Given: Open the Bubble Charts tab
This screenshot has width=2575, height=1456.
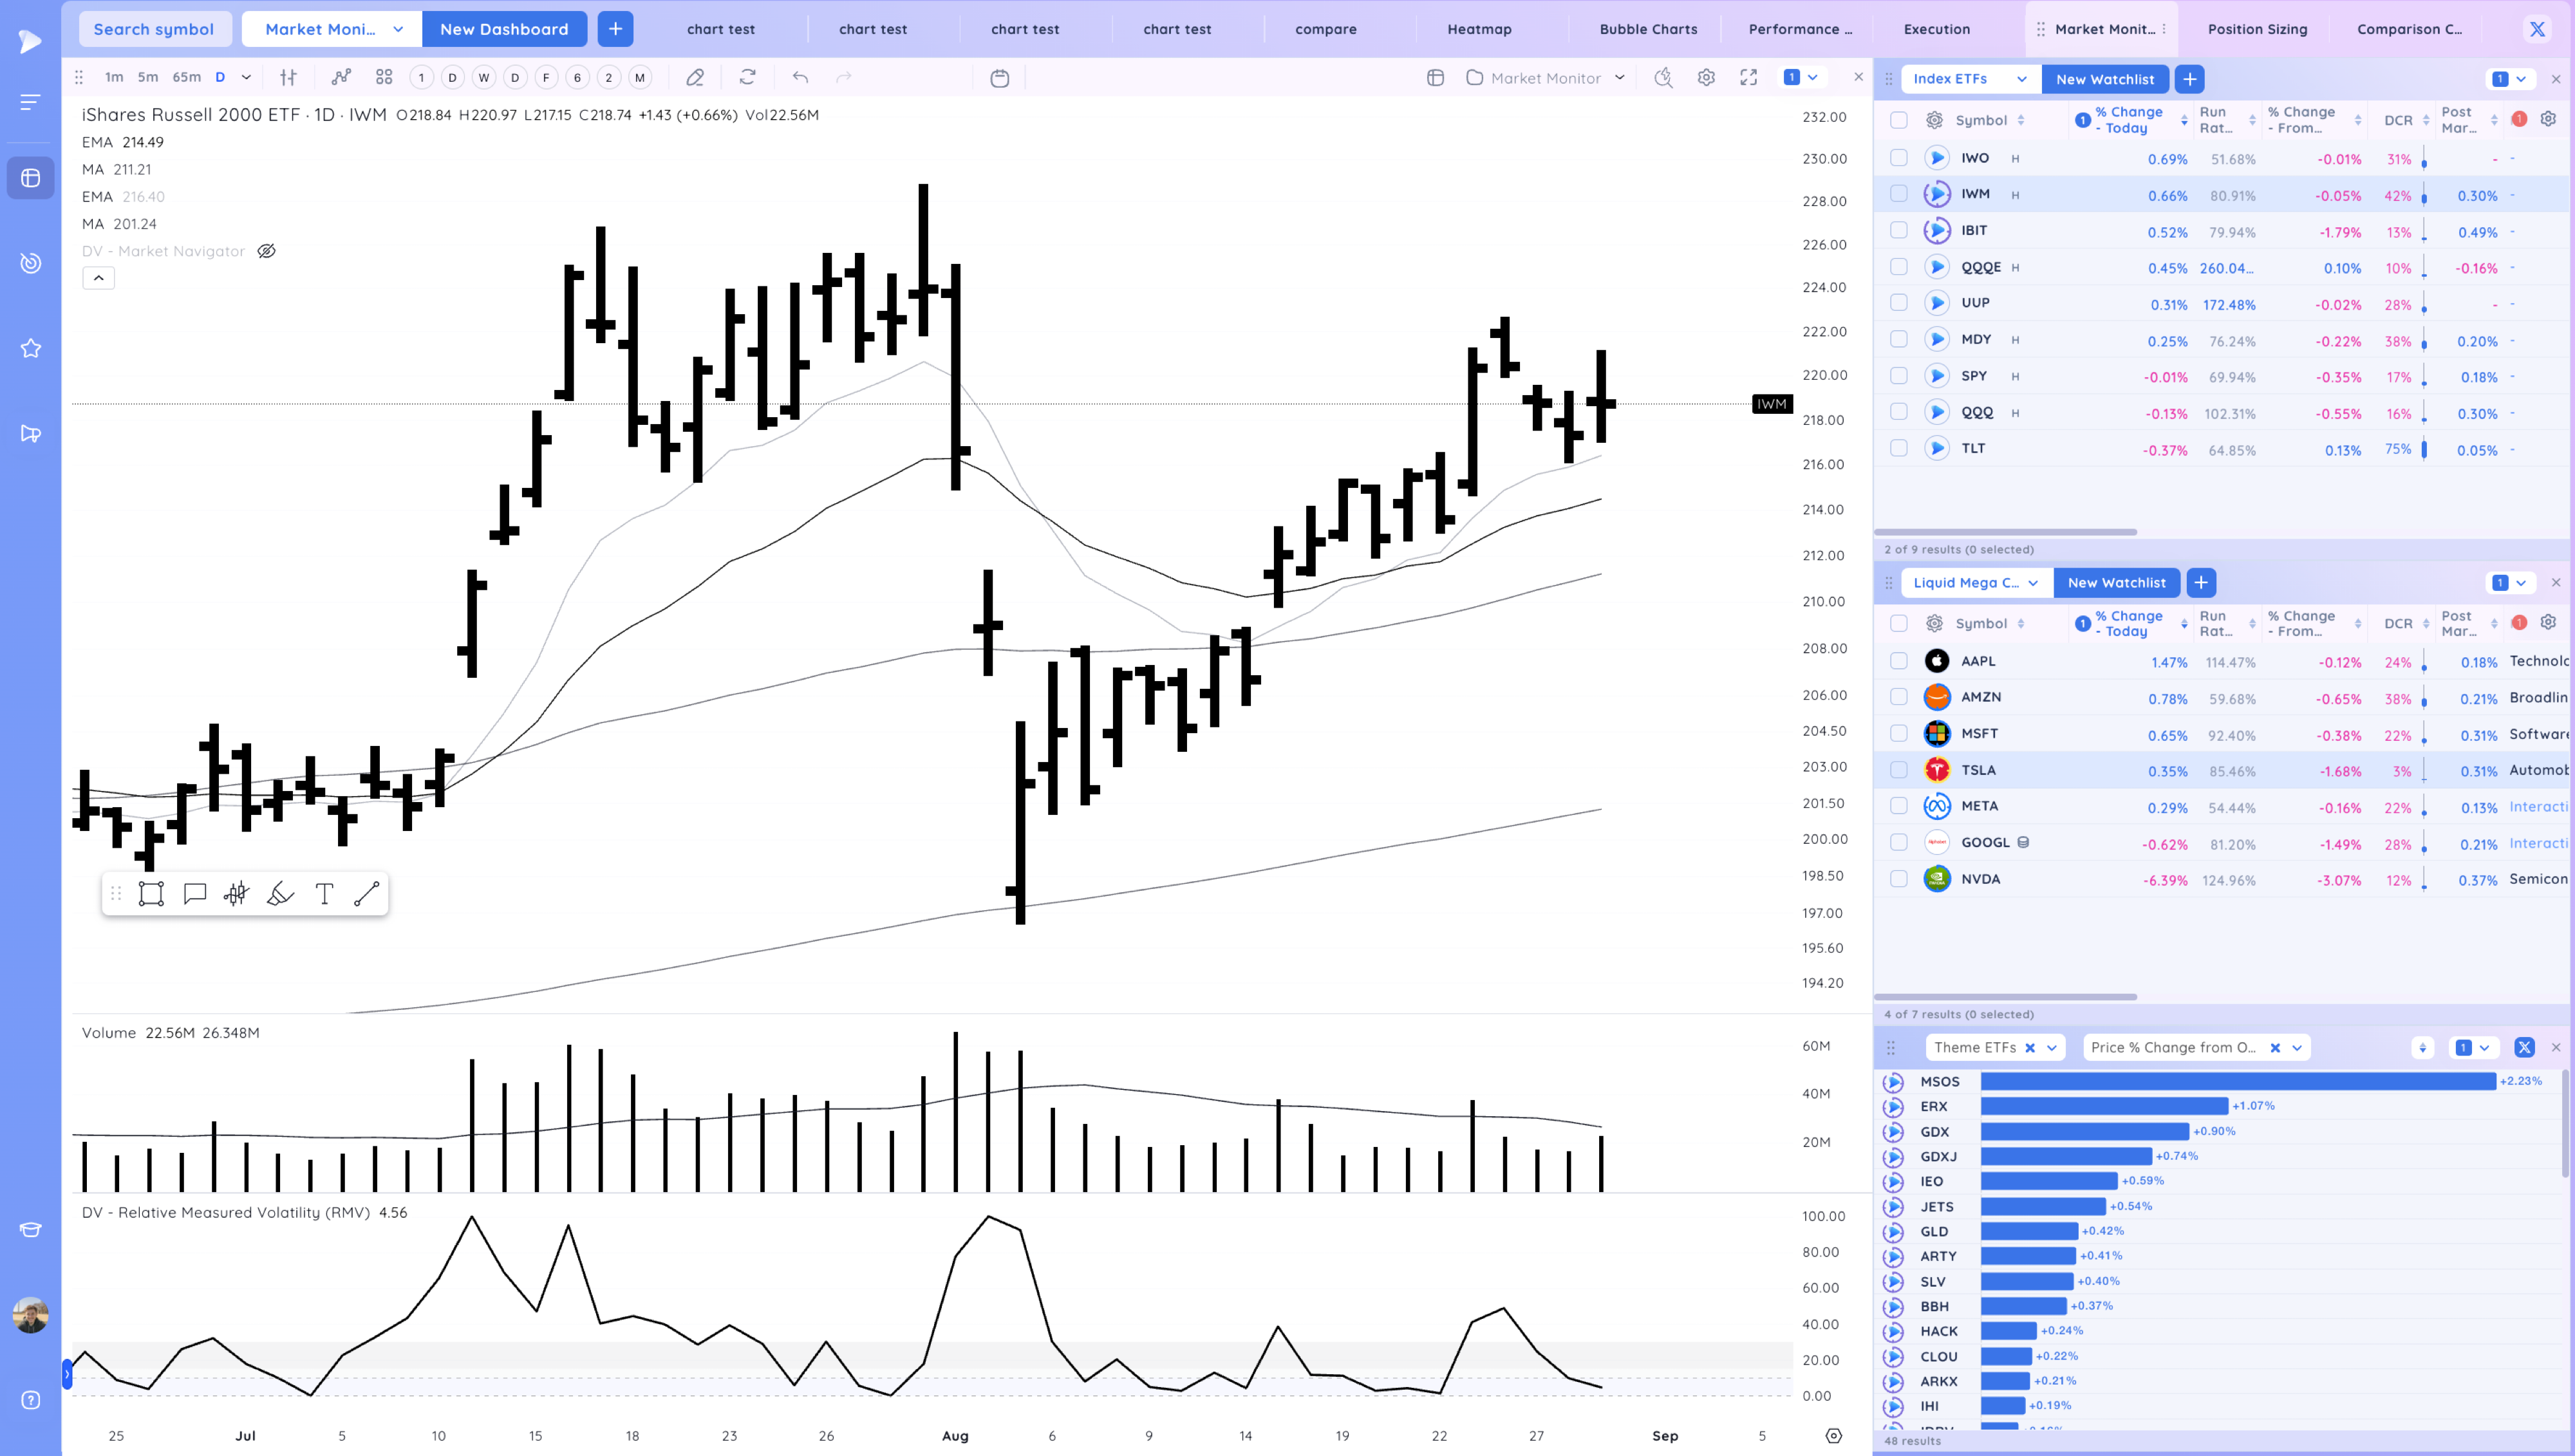Looking at the screenshot, I should point(1648,29).
